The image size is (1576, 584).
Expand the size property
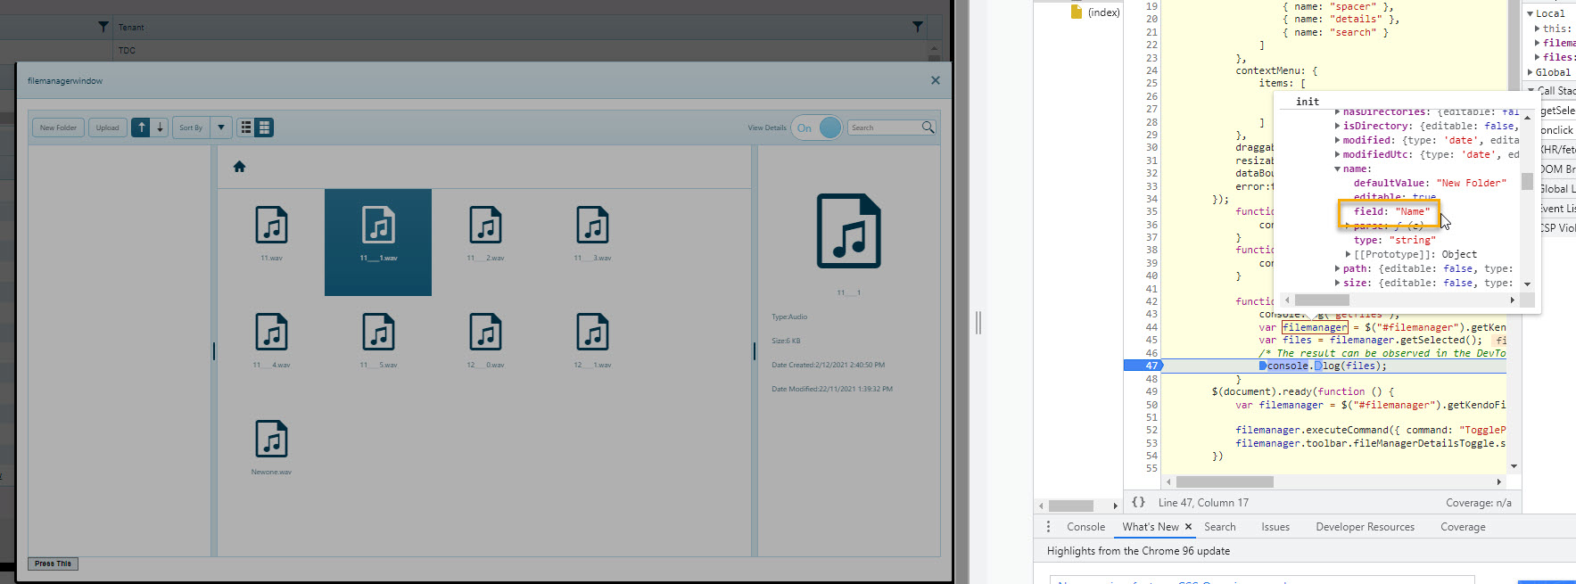click(x=1337, y=283)
